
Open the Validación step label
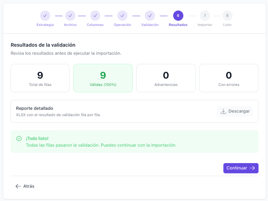coord(150,25)
